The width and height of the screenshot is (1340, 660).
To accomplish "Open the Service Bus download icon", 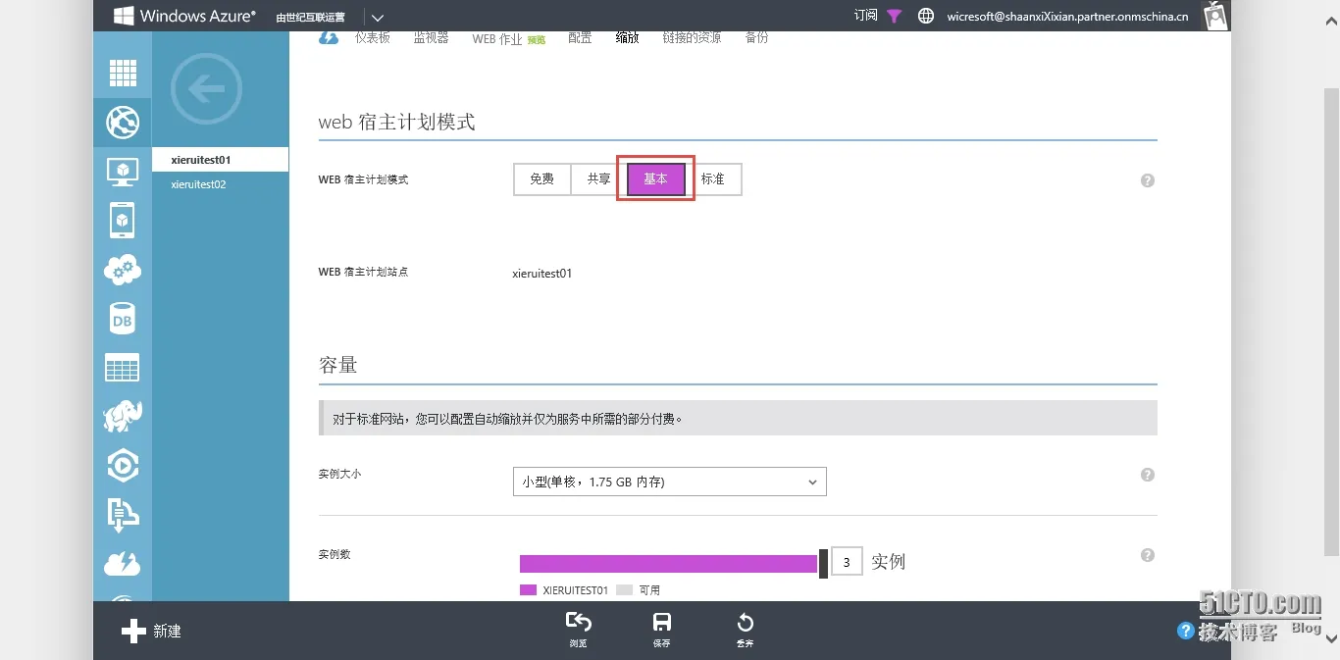I will click(x=123, y=515).
